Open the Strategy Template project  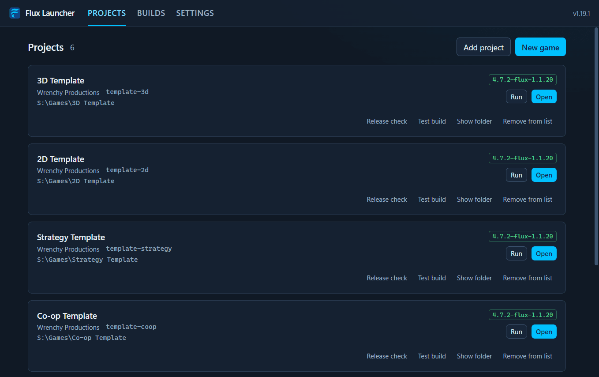point(544,254)
